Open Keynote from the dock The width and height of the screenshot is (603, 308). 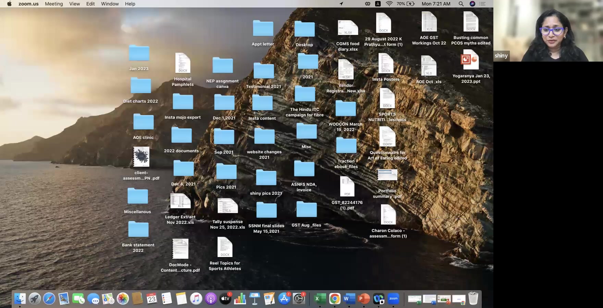pos(255,299)
